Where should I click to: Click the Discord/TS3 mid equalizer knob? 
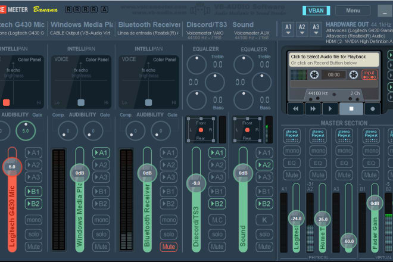(x=215, y=82)
